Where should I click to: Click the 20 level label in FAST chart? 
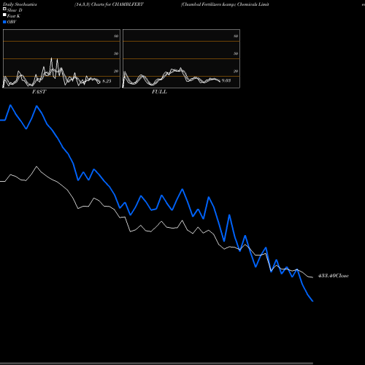(116, 71)
